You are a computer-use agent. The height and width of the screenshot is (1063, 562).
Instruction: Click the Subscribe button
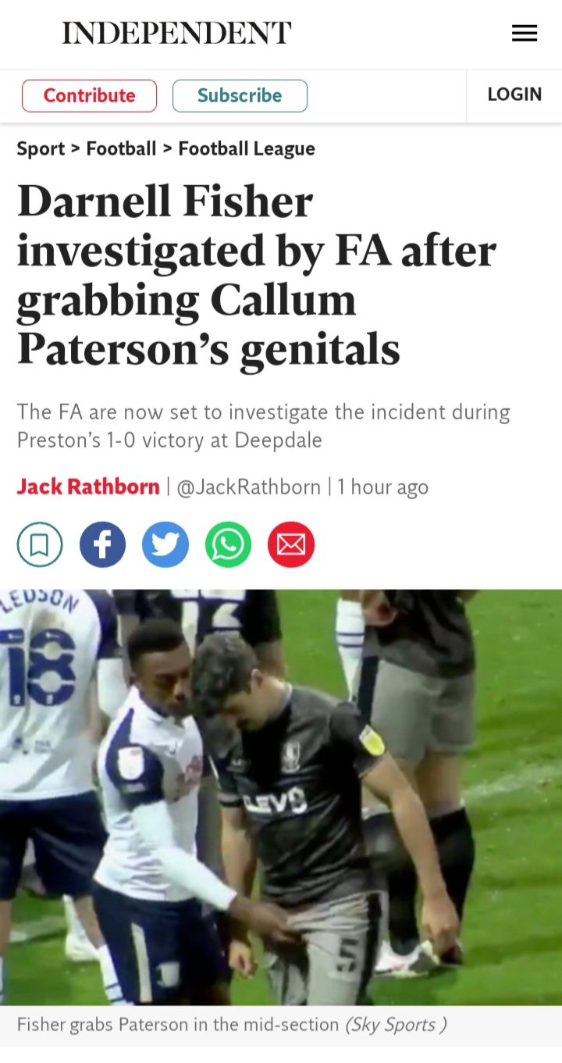point(240,95)
